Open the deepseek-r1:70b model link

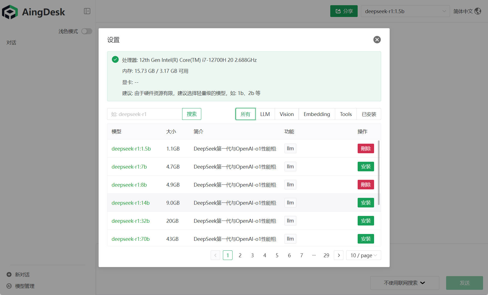tap(131, 239)
